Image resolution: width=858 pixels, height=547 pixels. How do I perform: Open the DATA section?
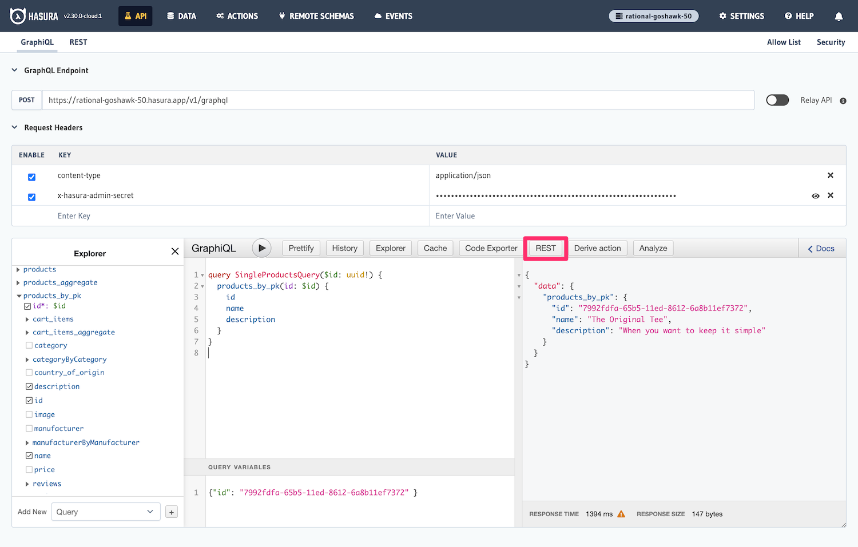tap(181, 16)
